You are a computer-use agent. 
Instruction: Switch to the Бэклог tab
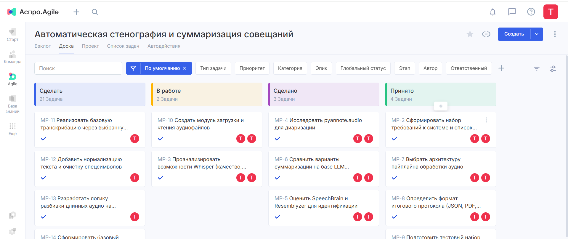point(43,46)
